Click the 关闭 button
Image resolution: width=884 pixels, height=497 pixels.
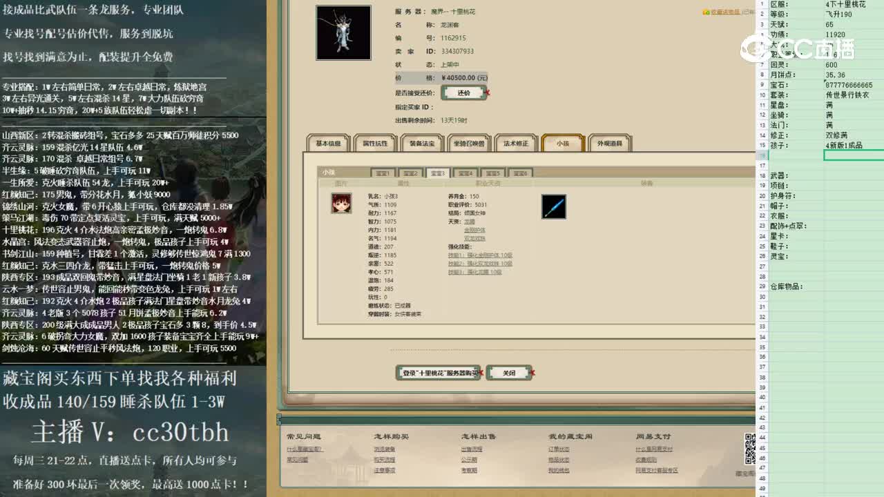(x=509, y=371)
